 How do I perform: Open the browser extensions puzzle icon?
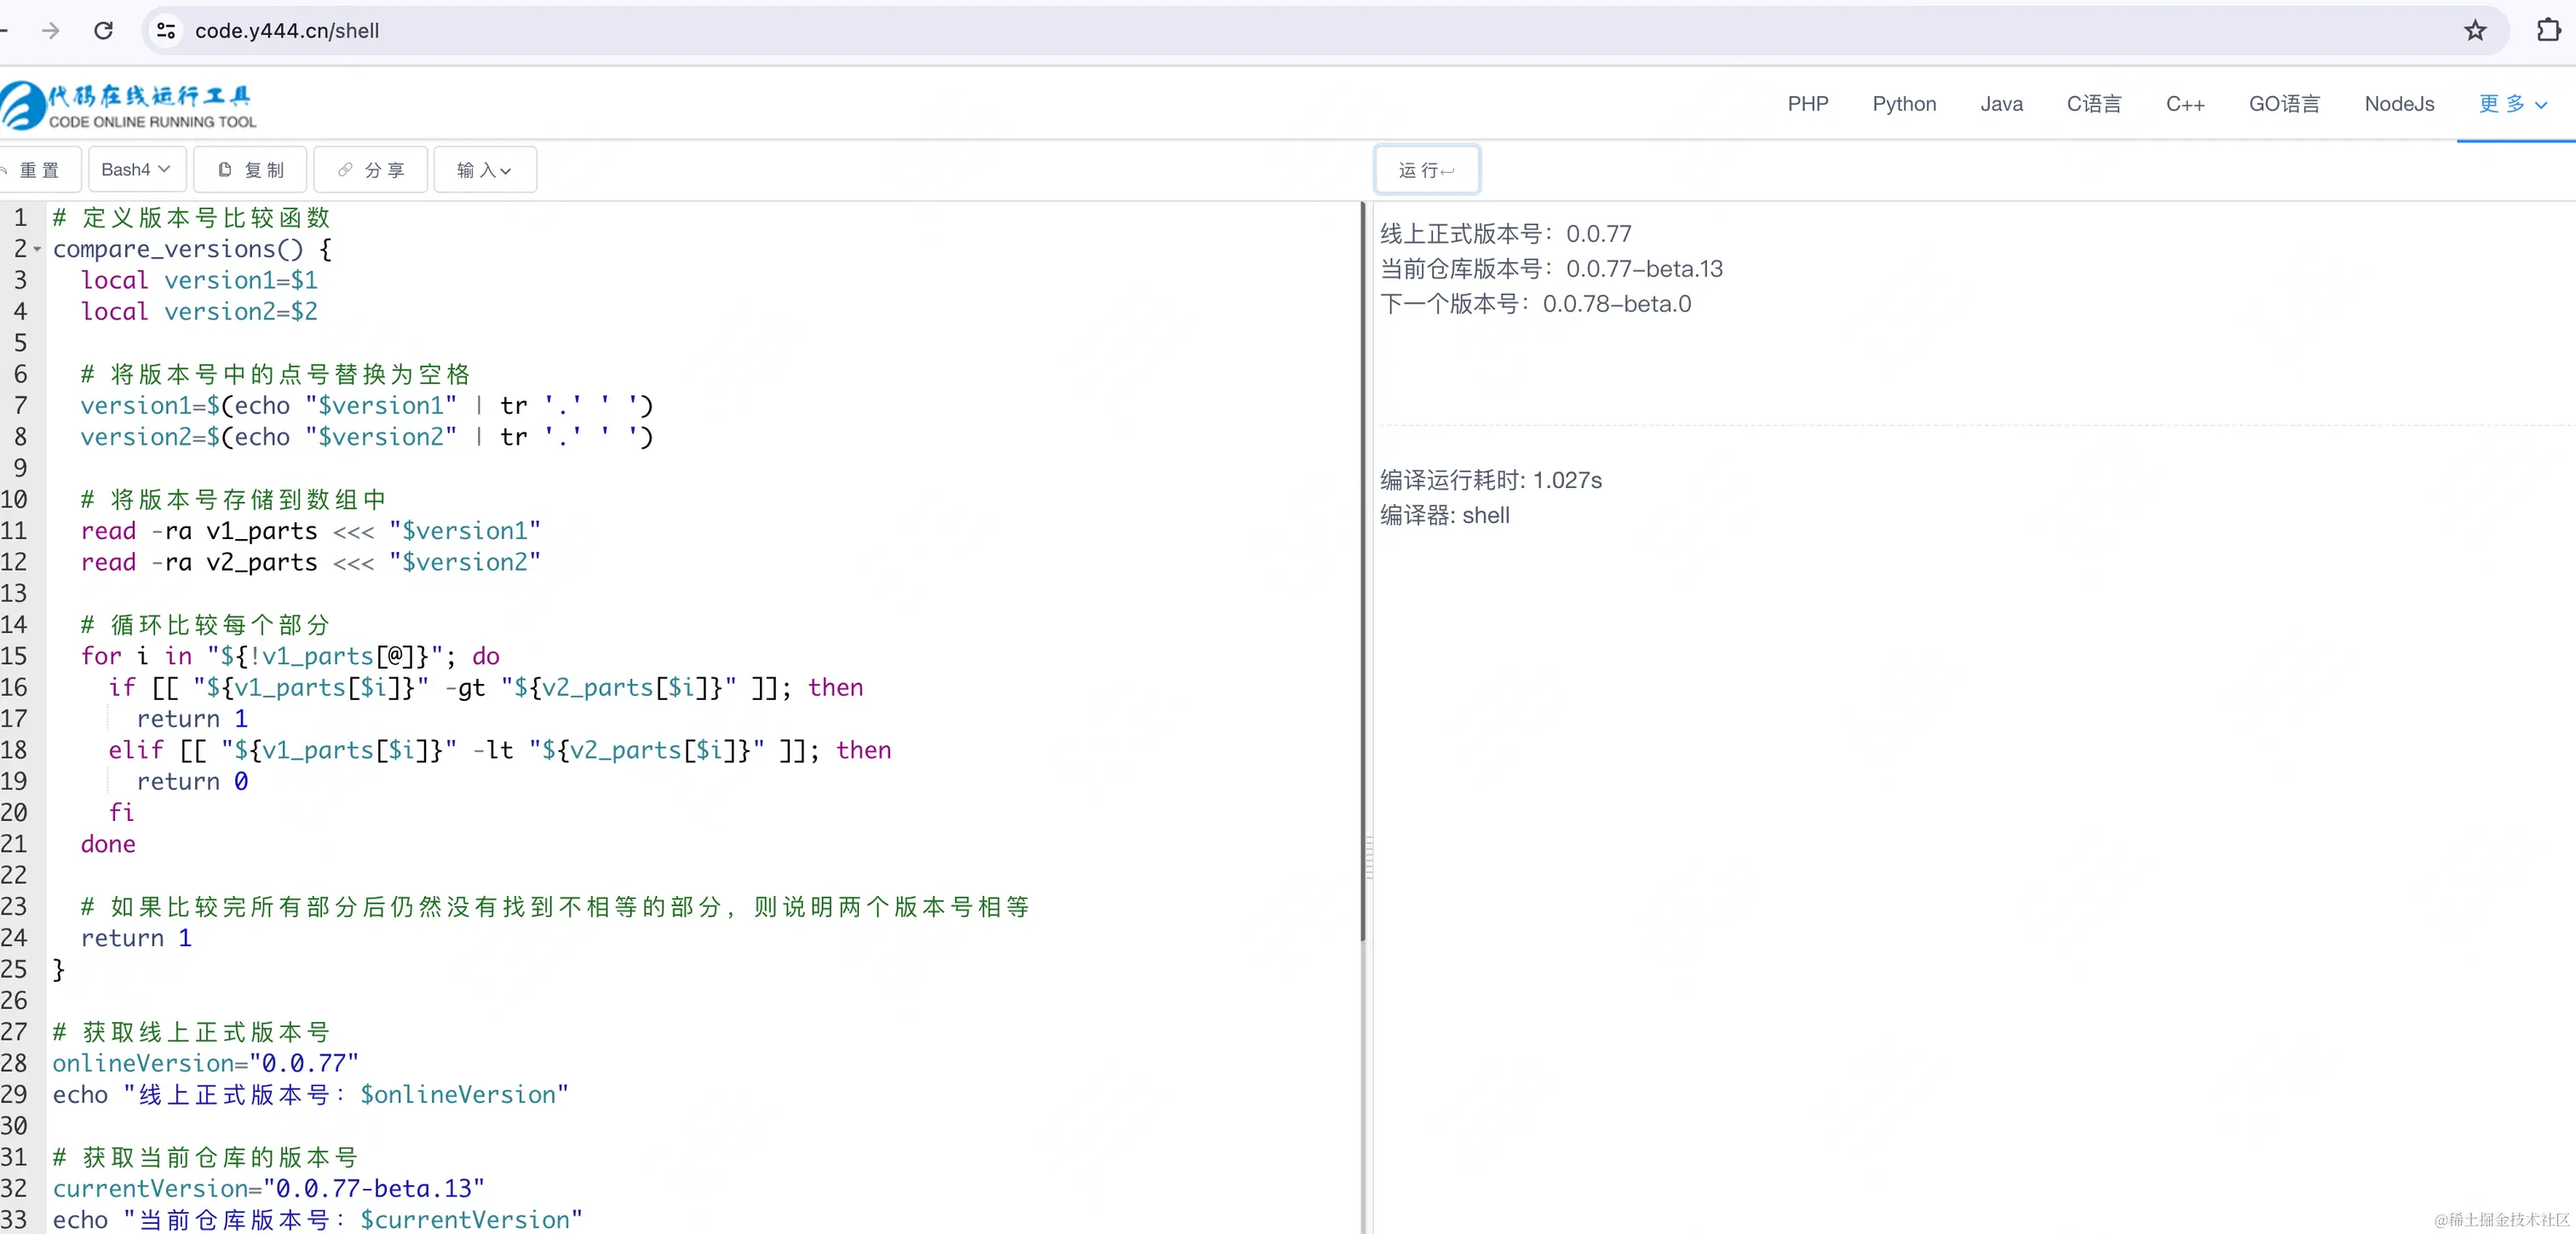(2548, 31)
